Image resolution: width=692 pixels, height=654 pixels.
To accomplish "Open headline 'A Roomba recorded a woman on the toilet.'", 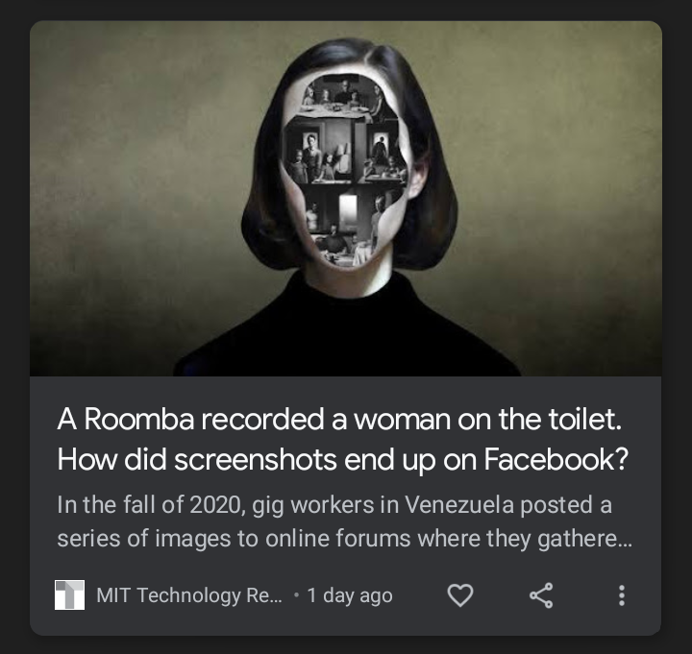I will pyautogui.click(x=339, y=419).
